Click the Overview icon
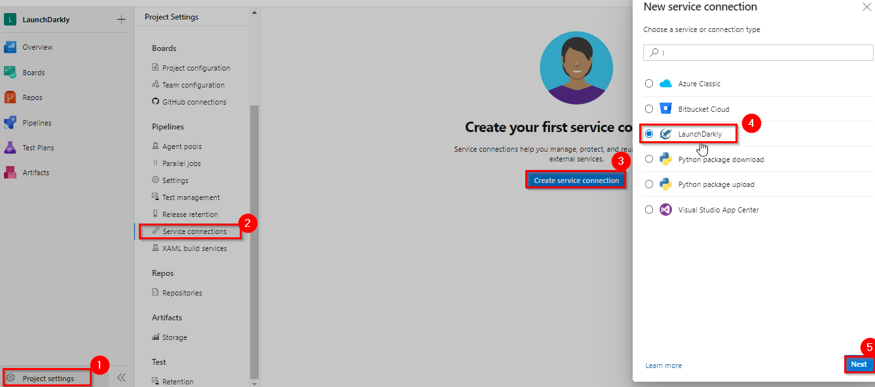This screenshot has width=875, height=387. [x=10, y=47]
